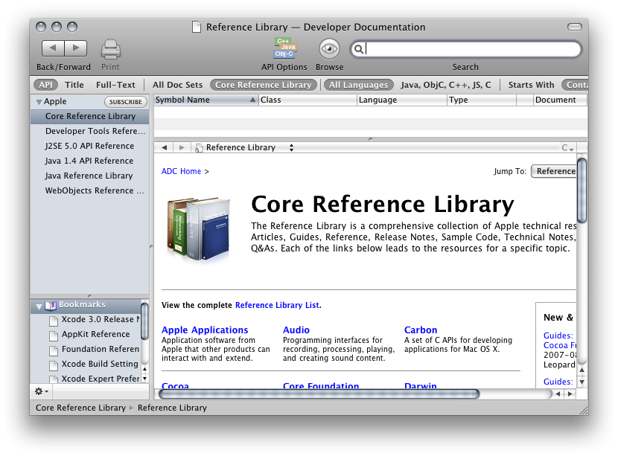Open the Apple Applications topic link
This screenshot has height=456, width=618.
205,330
